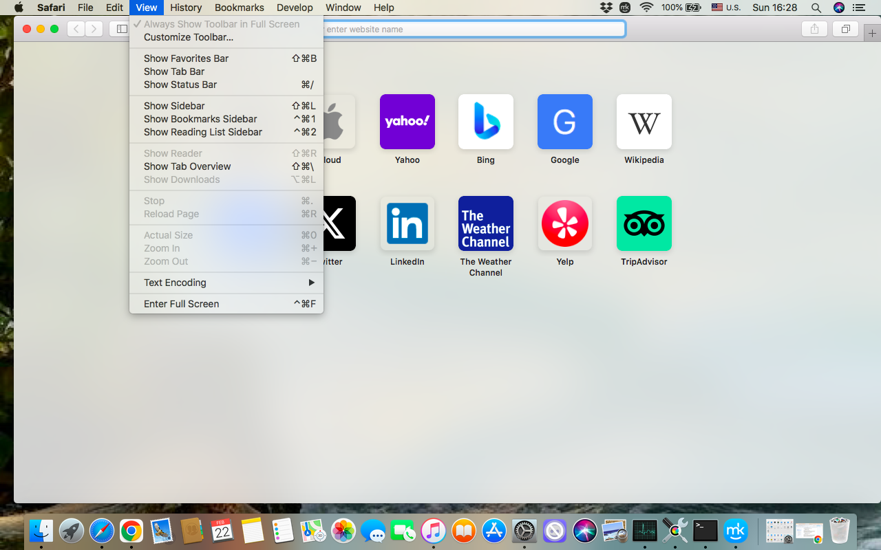Open the Yelp favorite
Image resolution: width=881 pixels, height=550 pixels.
tap(564, 223)
